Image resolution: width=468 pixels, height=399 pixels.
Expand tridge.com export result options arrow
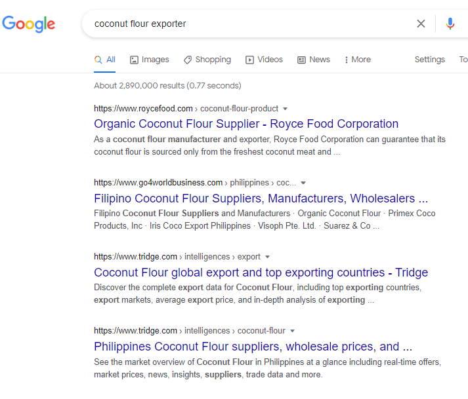pyautogui.click(x=267, y=257)
